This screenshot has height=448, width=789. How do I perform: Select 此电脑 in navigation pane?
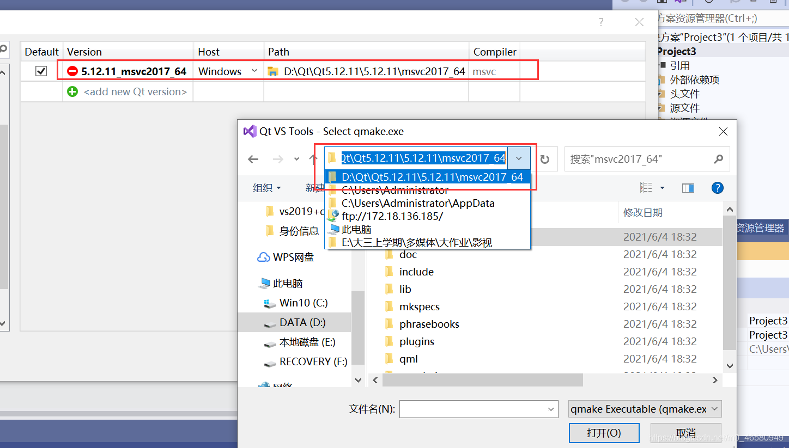281,283
